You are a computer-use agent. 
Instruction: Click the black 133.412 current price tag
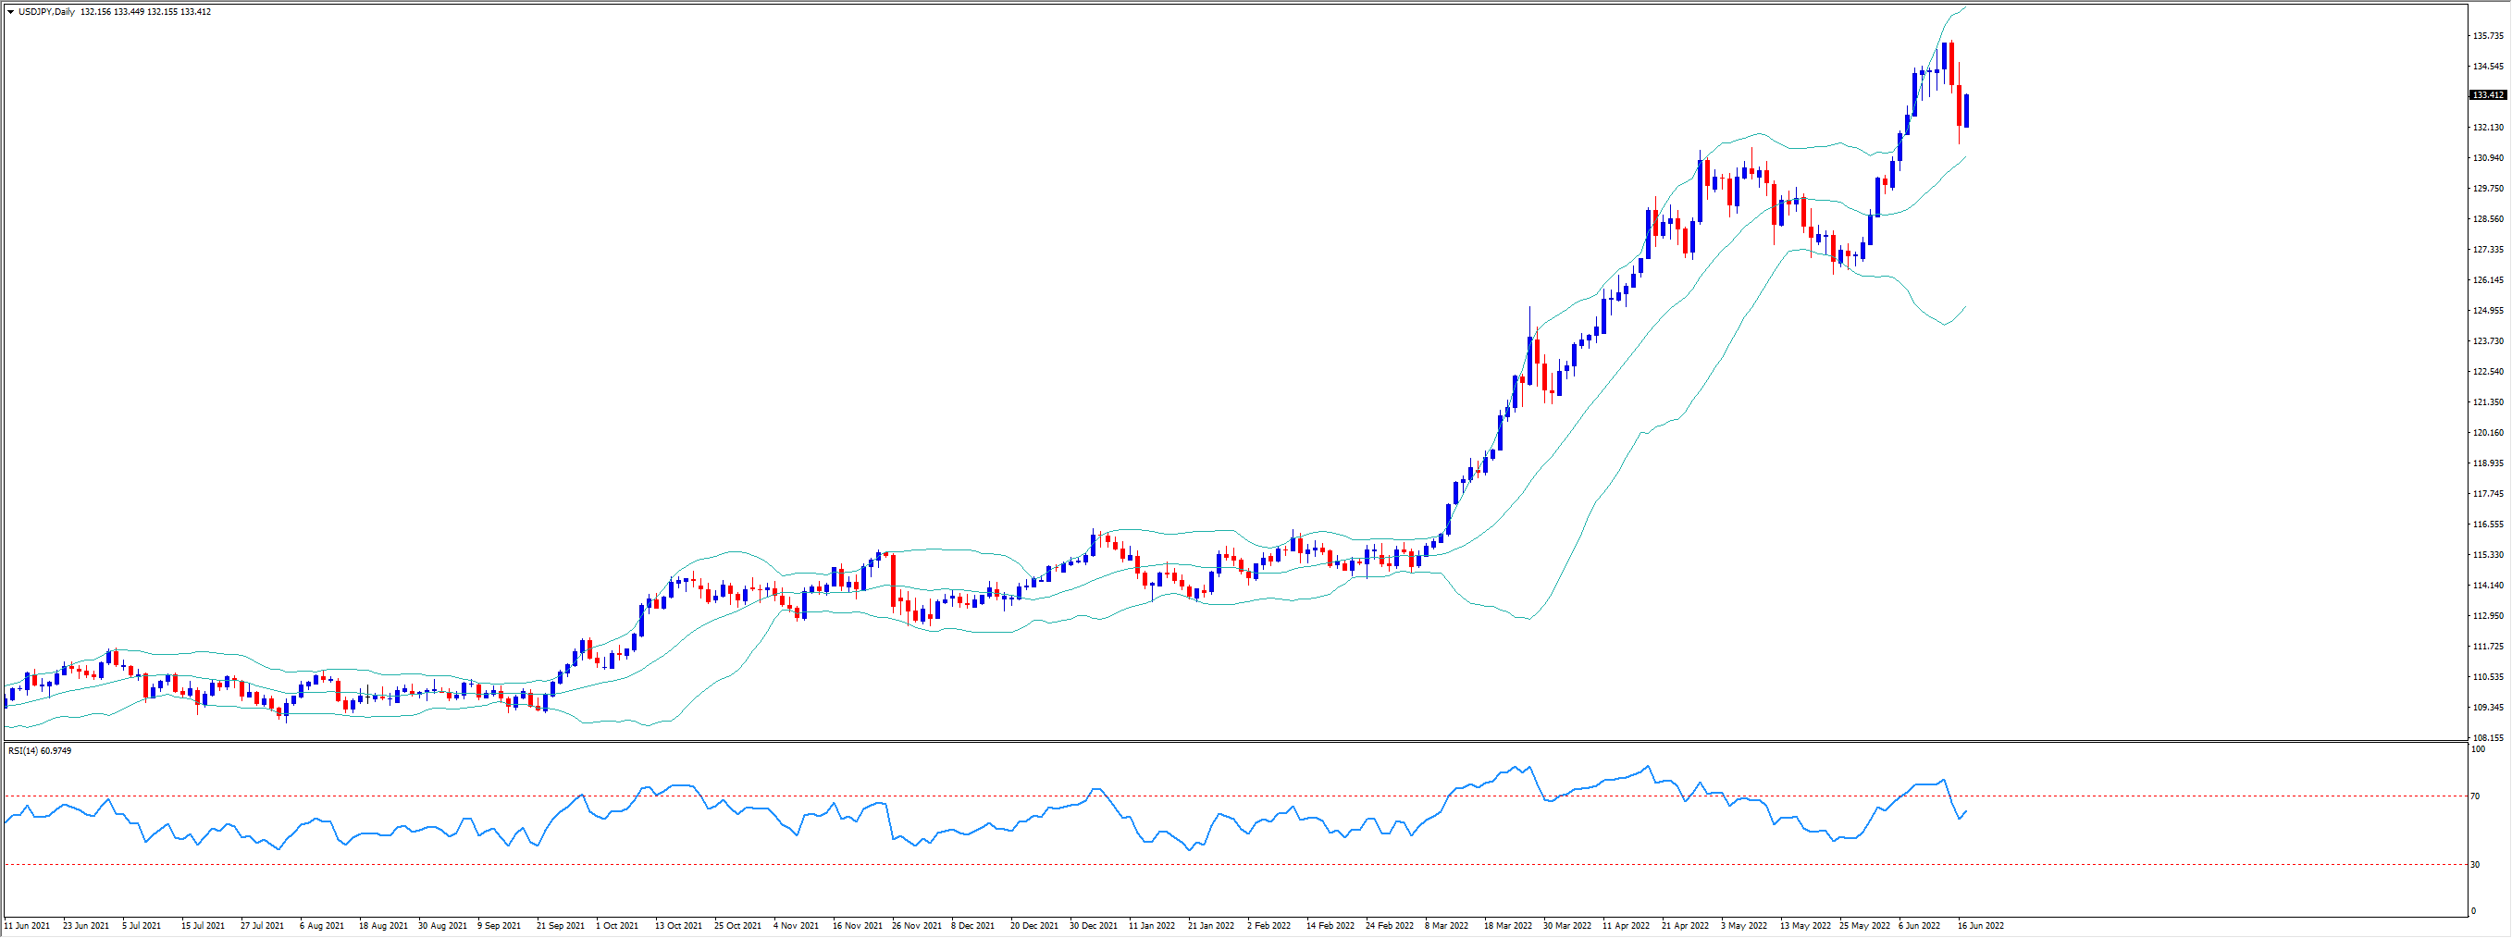(x=2488, y=95)
